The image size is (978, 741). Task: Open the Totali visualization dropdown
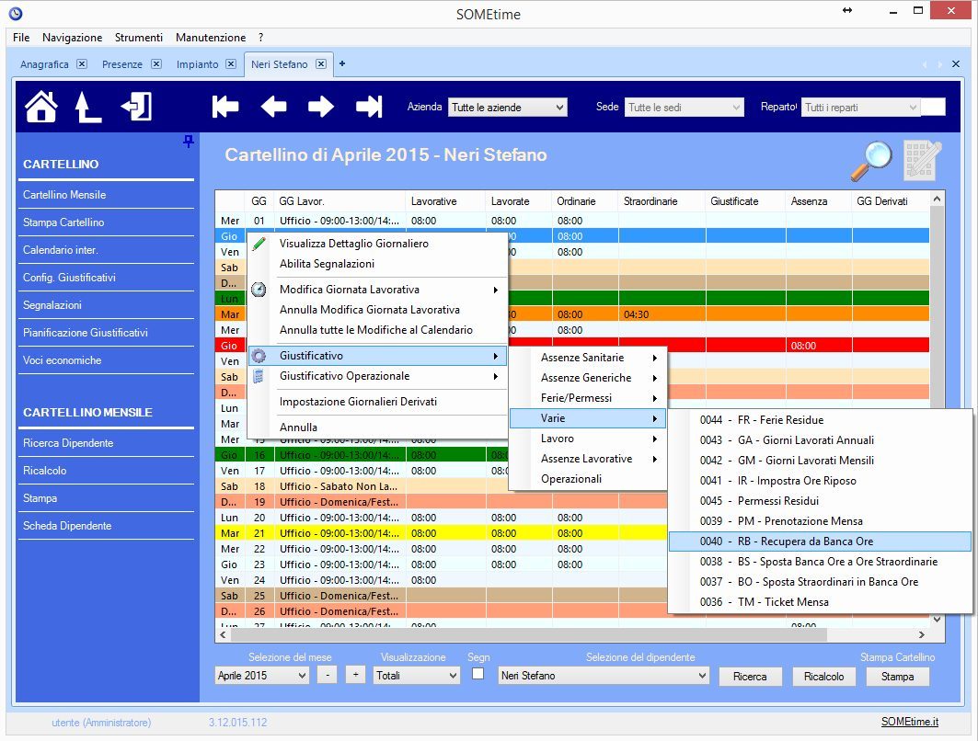coord(417,676)
